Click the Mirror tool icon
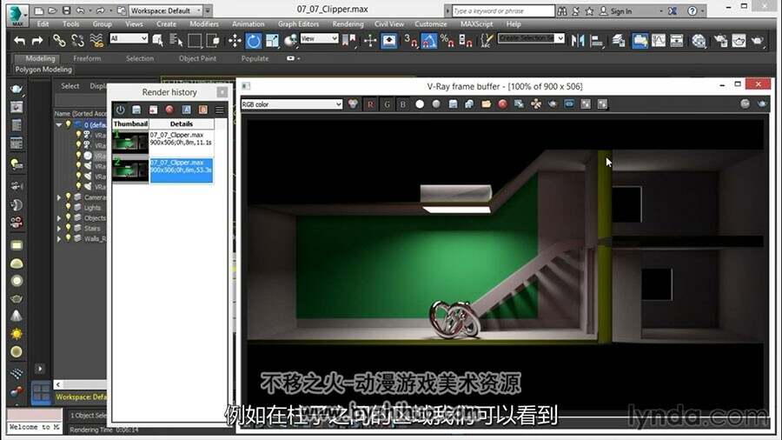Screen dimensions: 782x440 pos(578,40)
